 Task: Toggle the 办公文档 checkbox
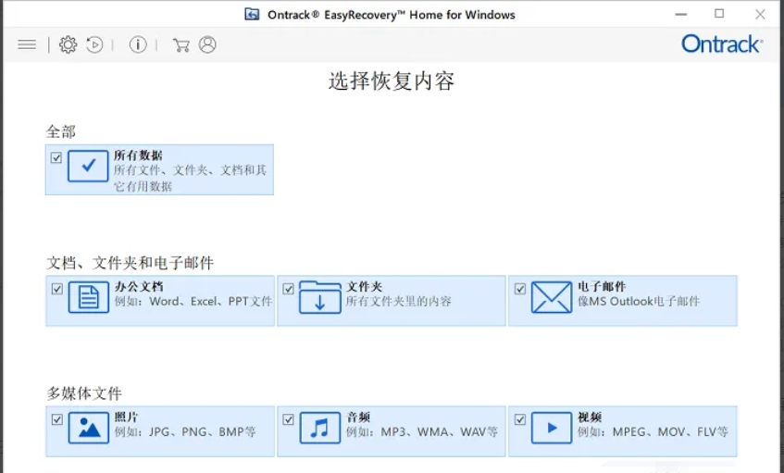57,289
